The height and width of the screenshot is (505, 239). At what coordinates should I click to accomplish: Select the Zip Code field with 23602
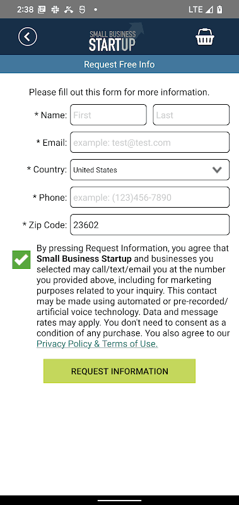pyautogui.click(x=150, y=225)
